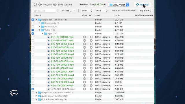Open the All files type filter dropdown

(68, 11)
